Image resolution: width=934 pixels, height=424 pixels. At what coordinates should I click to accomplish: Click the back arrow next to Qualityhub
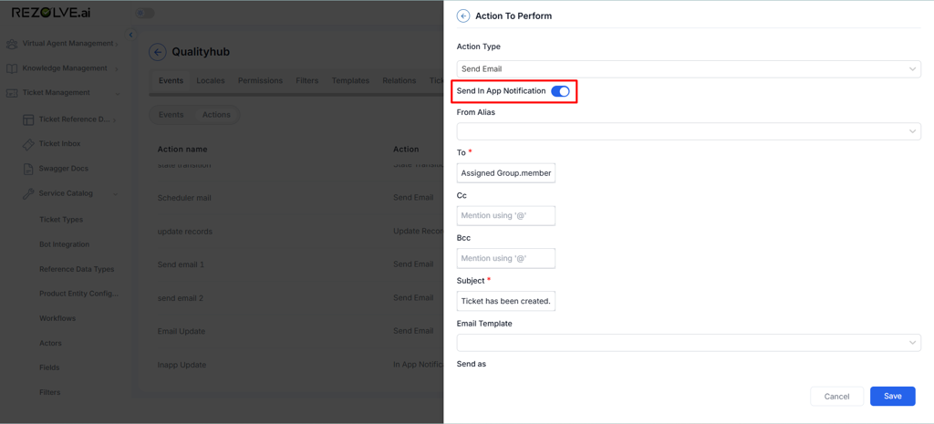tap(157, 52)
